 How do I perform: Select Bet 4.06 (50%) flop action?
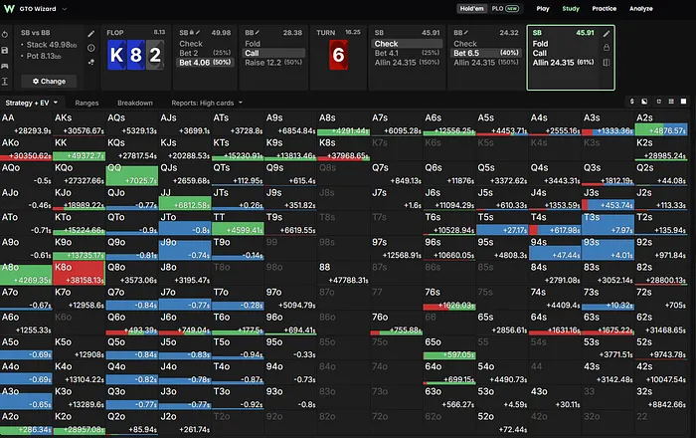(205, 63)
